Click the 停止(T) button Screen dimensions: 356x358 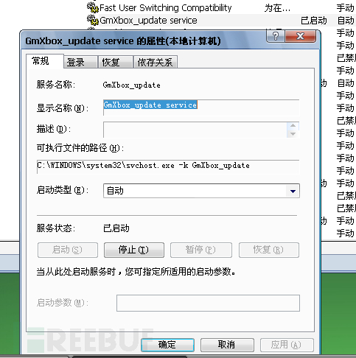tap(134, 250)
